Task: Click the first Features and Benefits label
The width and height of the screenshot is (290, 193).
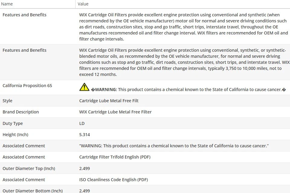Action: click(24, 15)
